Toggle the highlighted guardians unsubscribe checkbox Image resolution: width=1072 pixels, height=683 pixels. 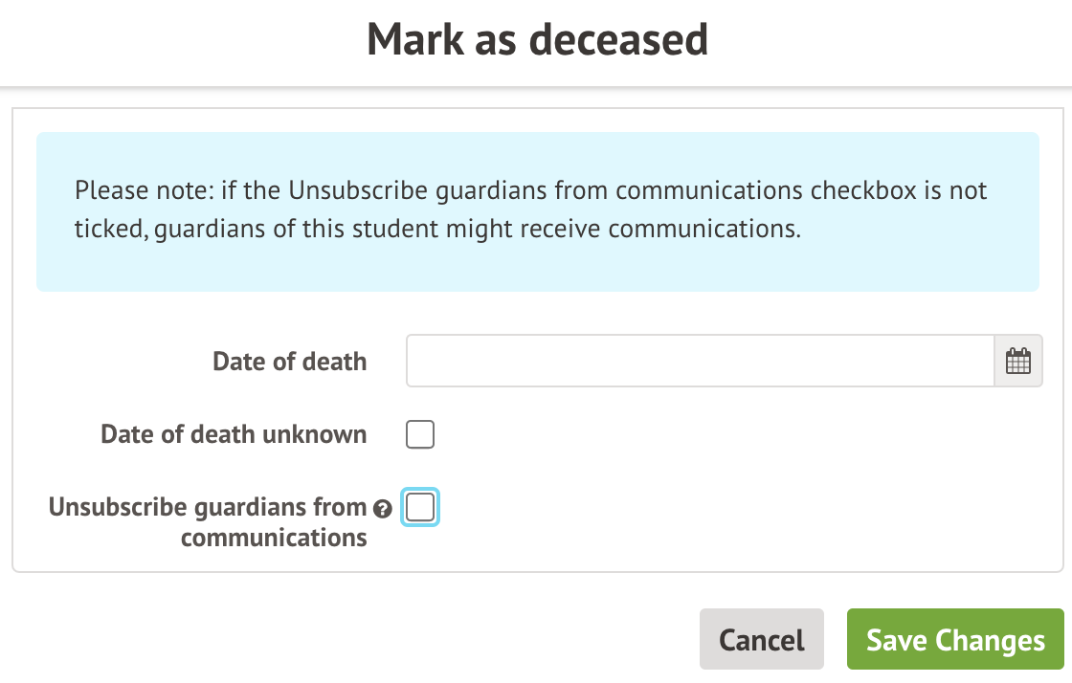pos(420,508)
